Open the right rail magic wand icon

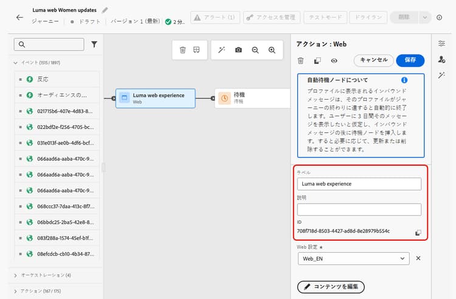point(441,75)
